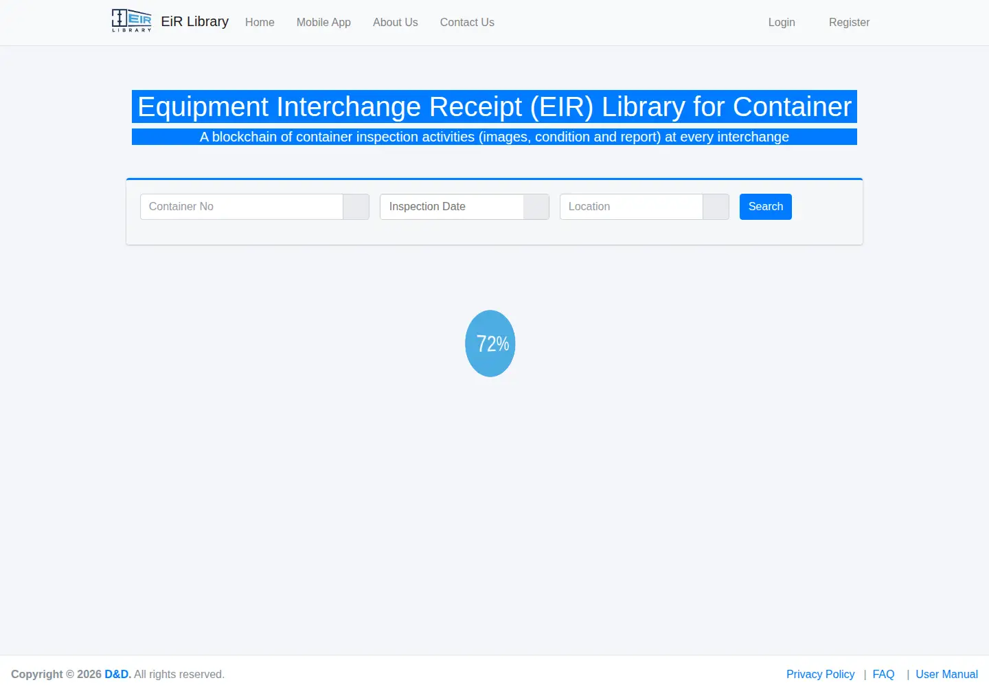Image resolution: width=989 pixels, height=687 pixels.
Task: Click the 72% loading progress circle
Action: (490, 343)
